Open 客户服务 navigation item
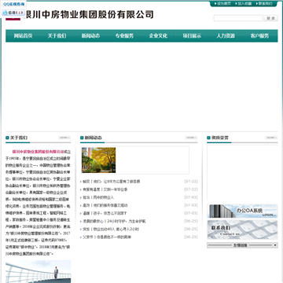 [259, 36]
